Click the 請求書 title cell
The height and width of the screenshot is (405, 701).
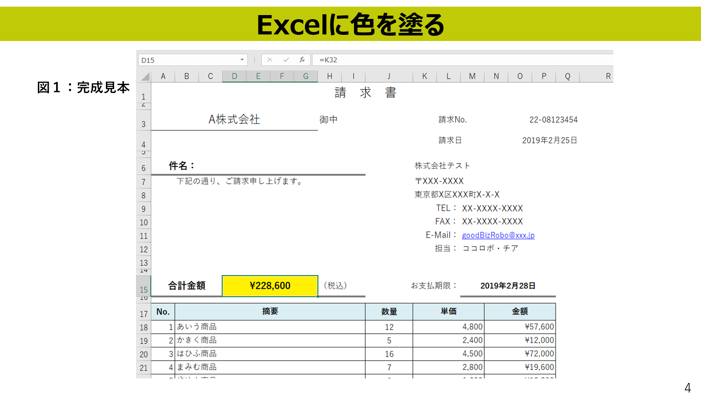pos(365,92)
